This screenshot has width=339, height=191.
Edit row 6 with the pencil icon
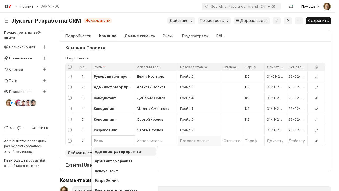point(316,130)
